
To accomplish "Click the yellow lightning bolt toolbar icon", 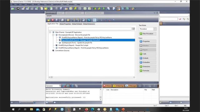I will pos(75,8).
